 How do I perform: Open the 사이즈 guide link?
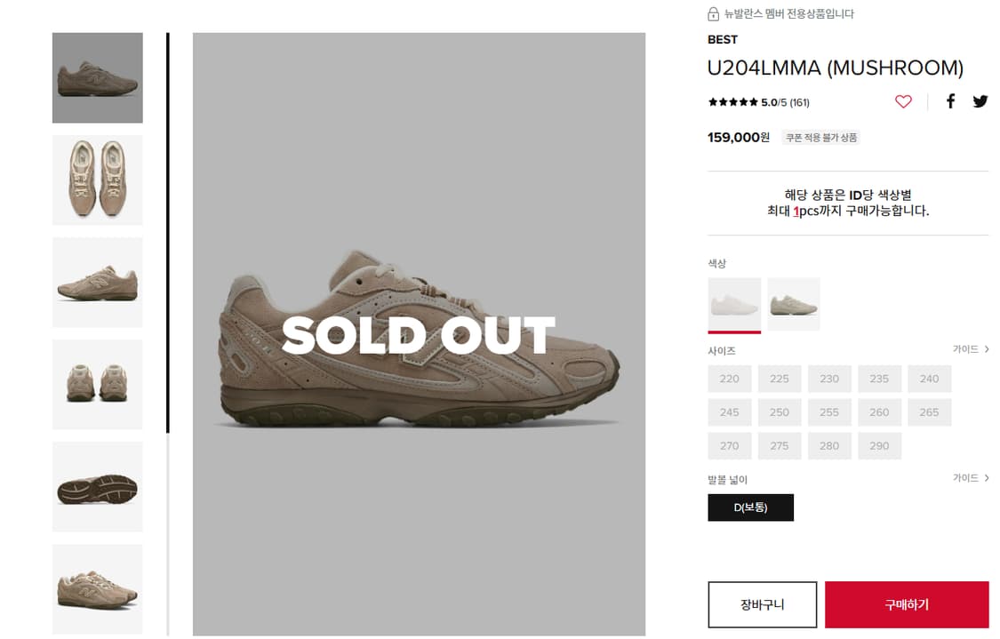971,349
